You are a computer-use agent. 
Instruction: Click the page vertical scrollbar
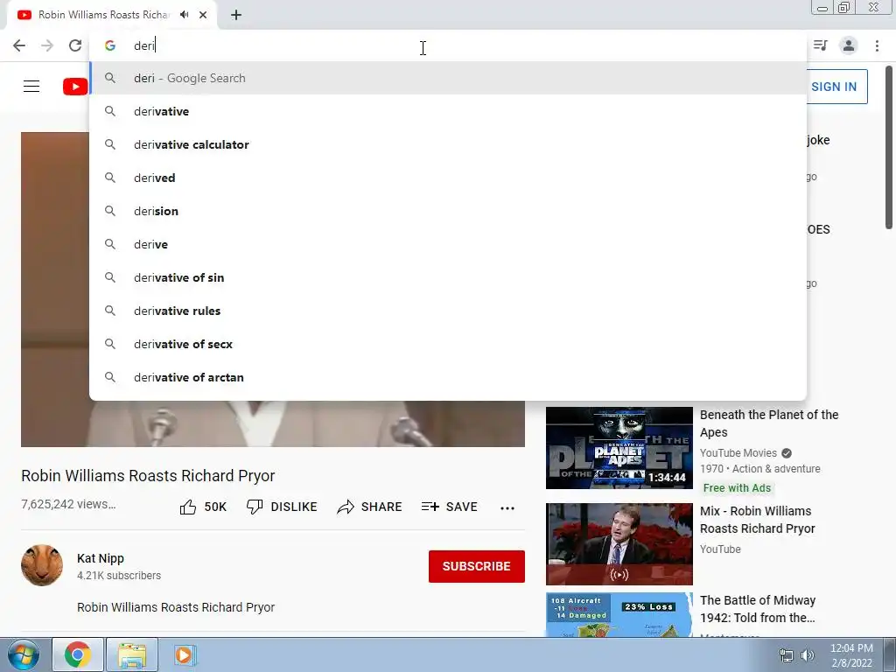889,149
